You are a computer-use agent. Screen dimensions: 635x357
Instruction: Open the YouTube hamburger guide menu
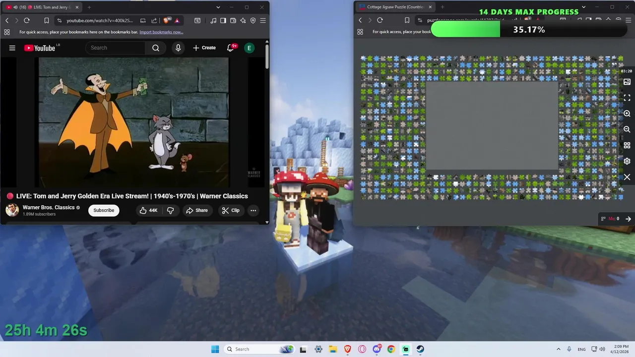[12, 48]
